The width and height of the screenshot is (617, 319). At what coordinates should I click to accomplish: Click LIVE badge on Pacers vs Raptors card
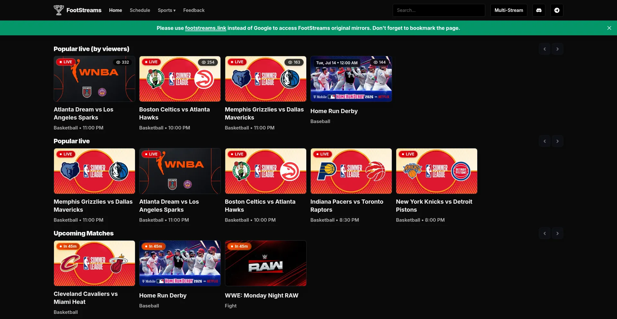point(322,154)
